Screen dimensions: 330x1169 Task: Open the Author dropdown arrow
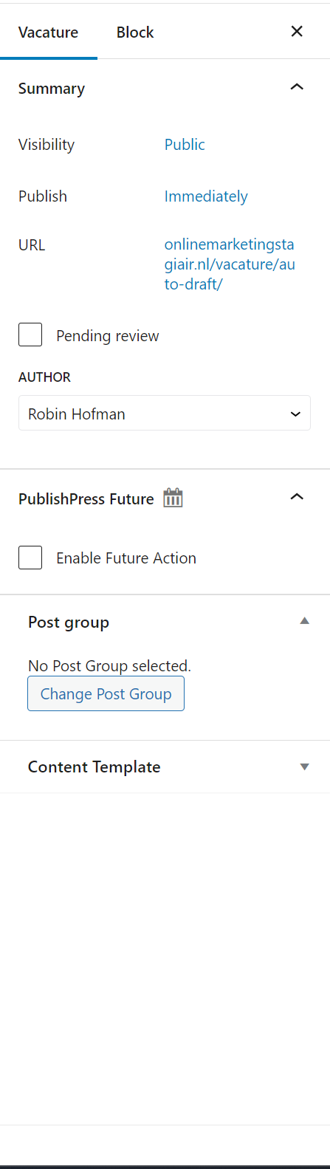(295, 414)
